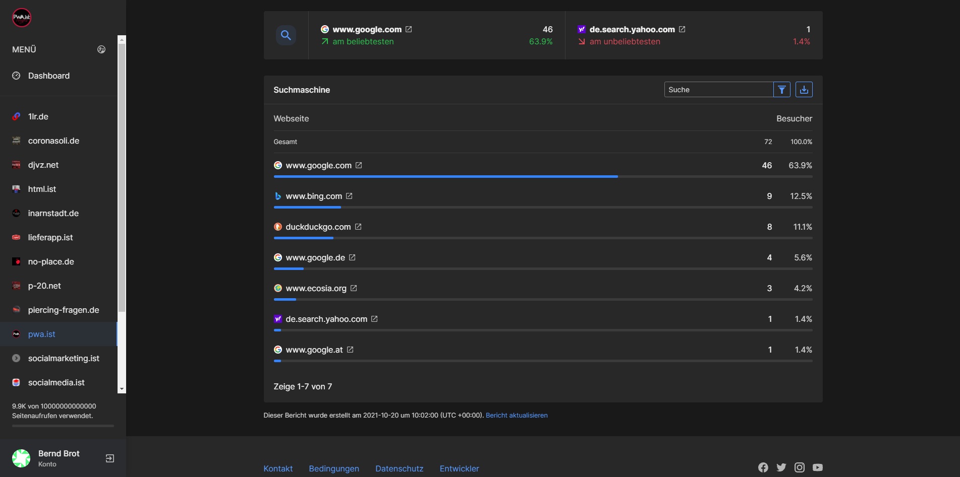Viewport: 960px width, 477px height.
Task: Click the Bericht aktualisieren link
Action: (x=516, y=415)
